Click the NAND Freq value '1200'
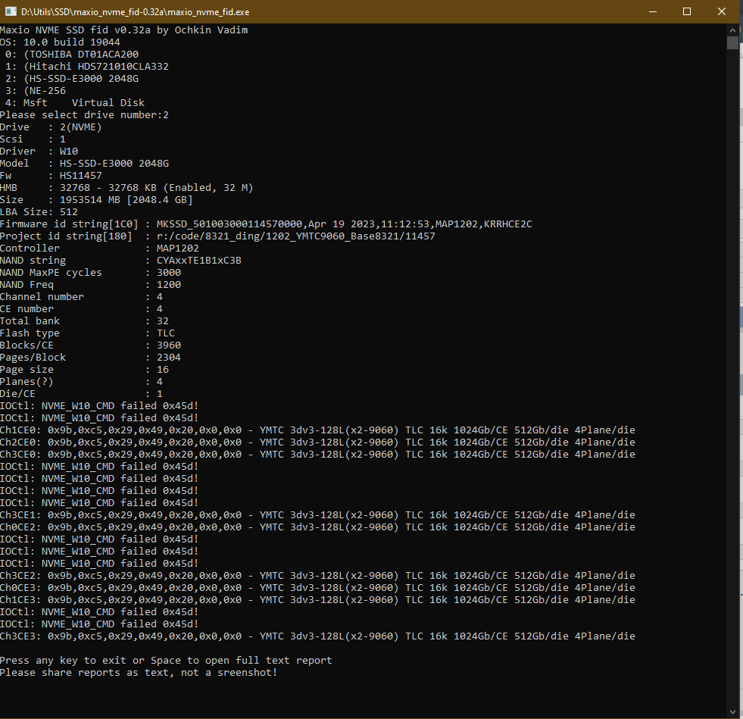Viewport: 743px width, 719px height. (169, 284)
